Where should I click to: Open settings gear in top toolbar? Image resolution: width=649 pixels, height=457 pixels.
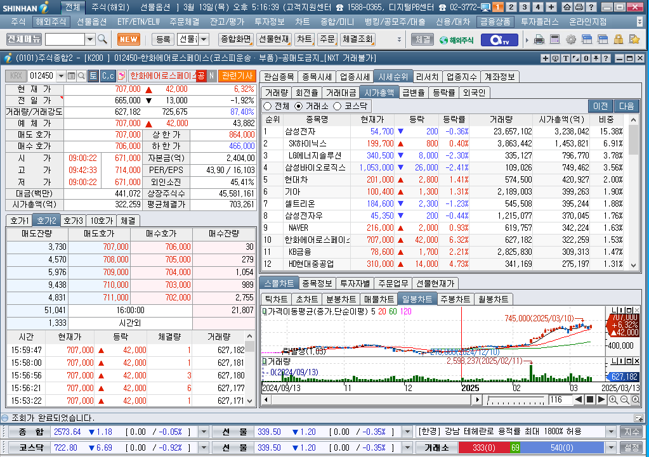(571, 39)
